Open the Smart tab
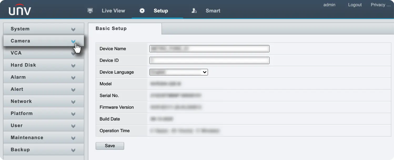The width and height of the screenshot is (394, 160). 213,11
